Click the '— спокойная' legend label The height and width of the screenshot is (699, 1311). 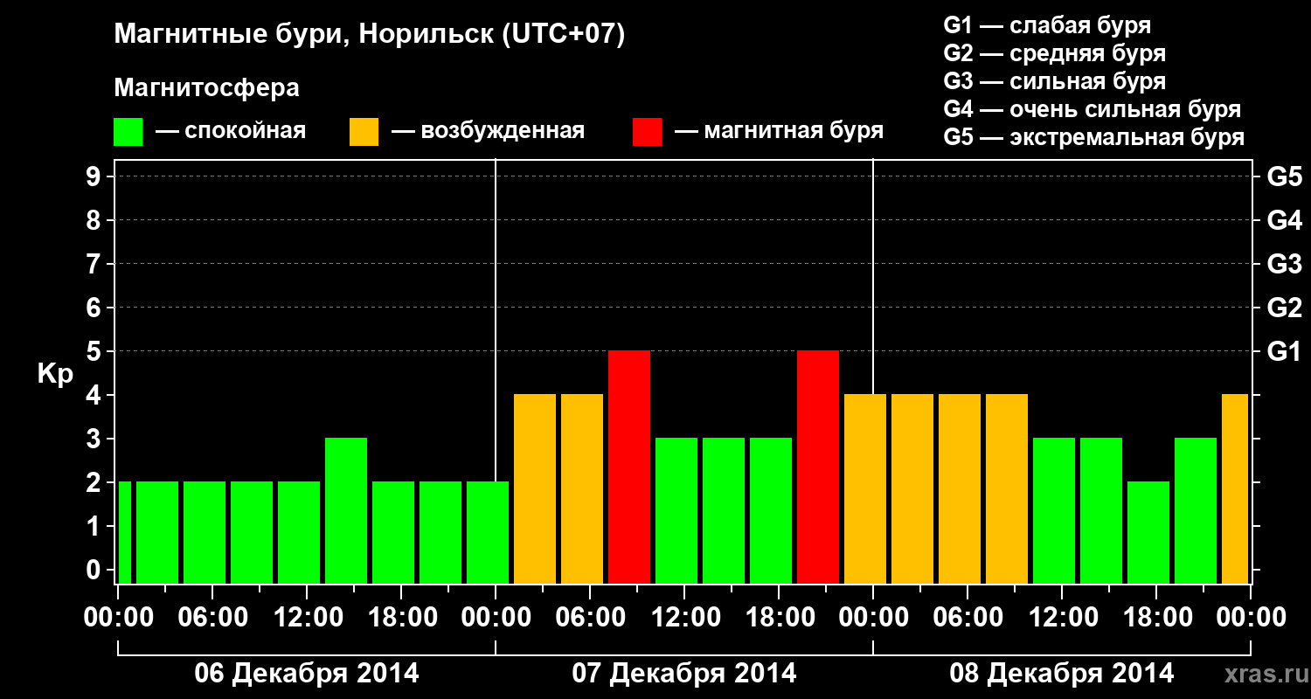[231, 131]
